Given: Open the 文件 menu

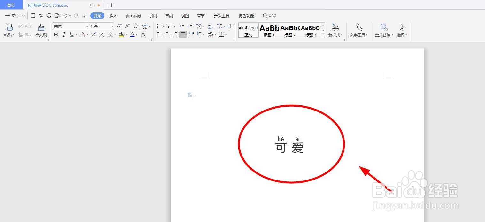Looking at the screenshot, I should pyautogui.click(x=15, y=15).
